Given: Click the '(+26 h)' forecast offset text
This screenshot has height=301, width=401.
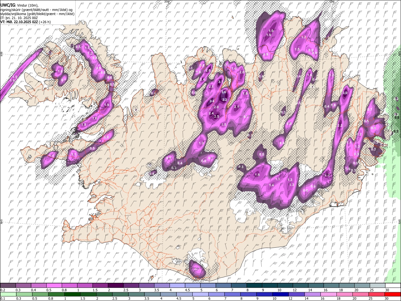Looking at the screenshot, I should pos(45,22).
